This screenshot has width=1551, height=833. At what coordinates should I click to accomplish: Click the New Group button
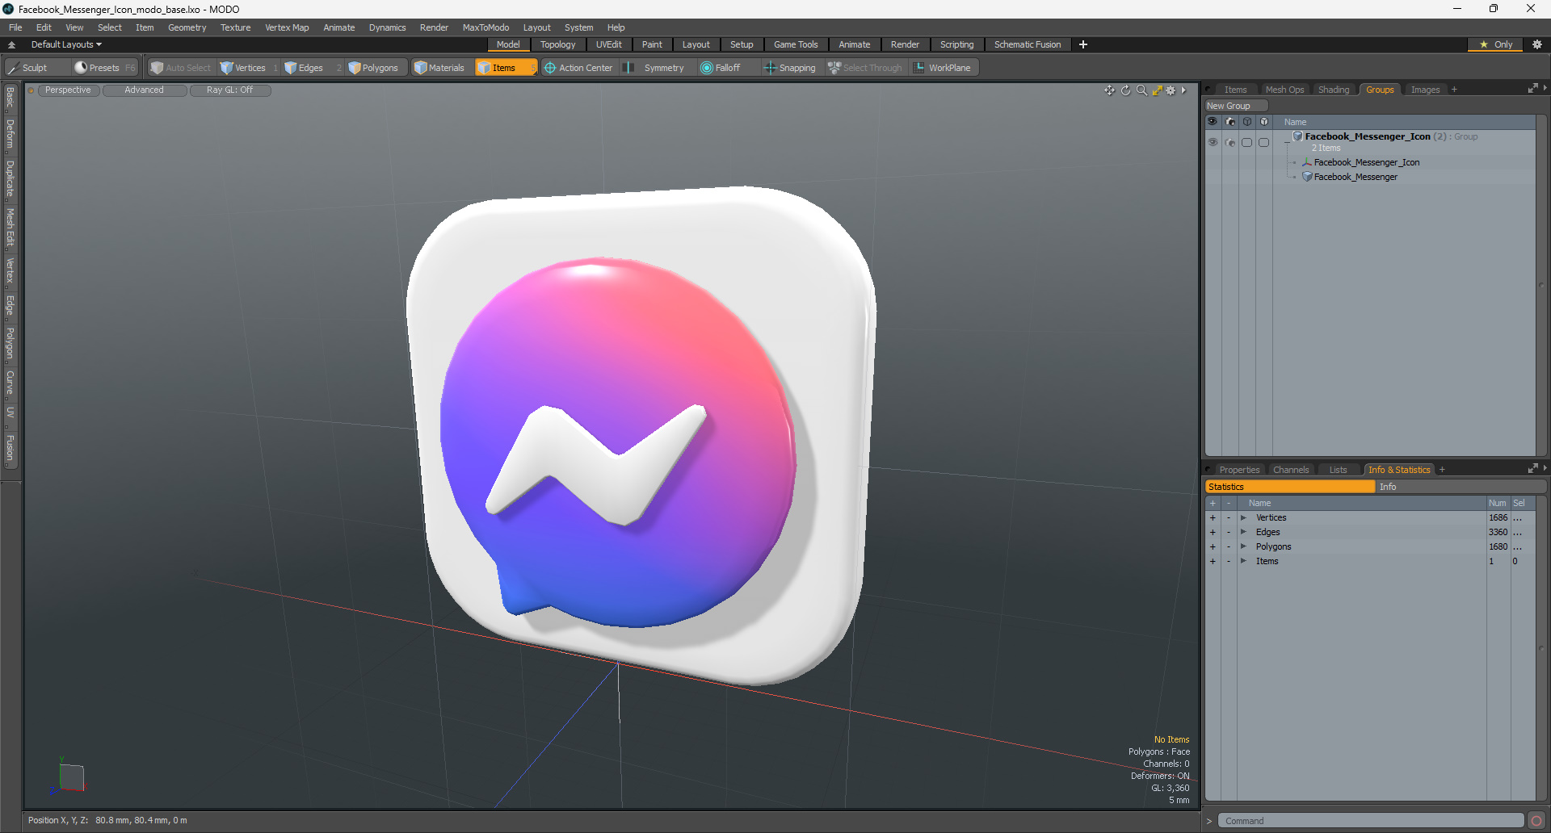click(x=1236, y=106)
